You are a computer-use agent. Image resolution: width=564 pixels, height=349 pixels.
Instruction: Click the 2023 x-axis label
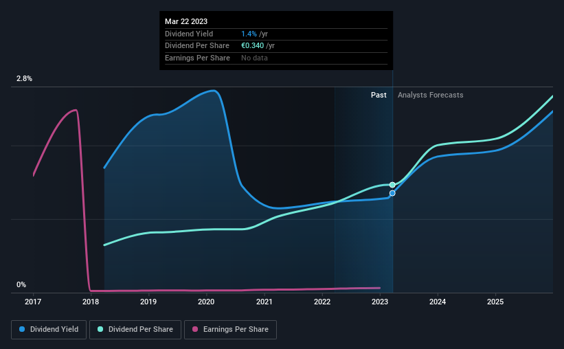click(380, 302)
